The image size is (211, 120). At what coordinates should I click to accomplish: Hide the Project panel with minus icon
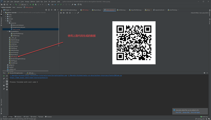point(58,10)
